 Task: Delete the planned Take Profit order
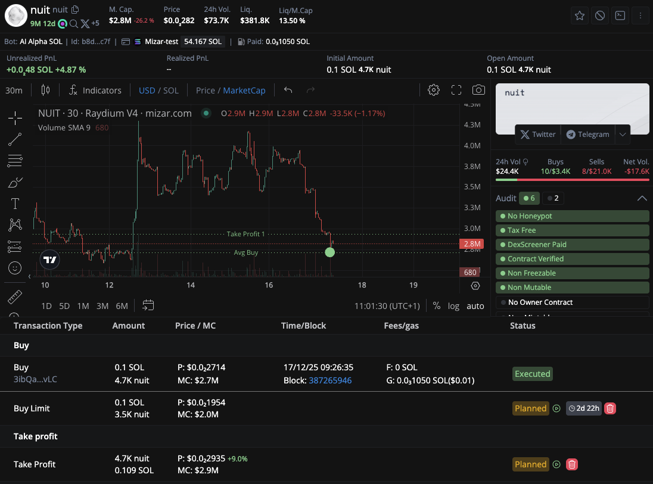(x=572, y=464)
